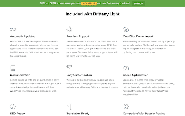Image resolution: width=185 pixels, height=116 pixels.
Task: Click the One Click Demo Import heading
Action: tap(138, 37)
